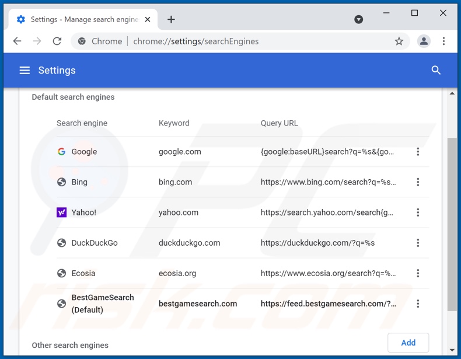The image size is (461, 359).
Task: Click the keyword bing.com
Action: click(x=175, y=182)
